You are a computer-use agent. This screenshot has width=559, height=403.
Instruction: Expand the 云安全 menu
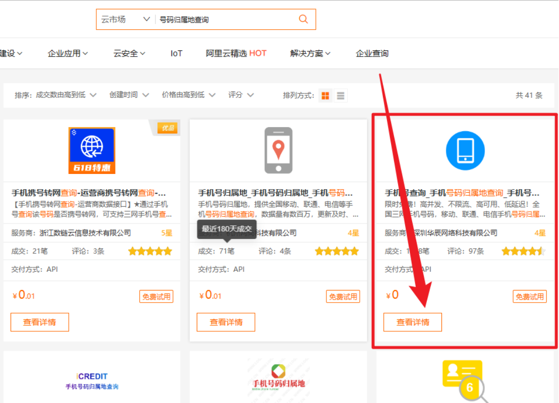pos(129,53)
